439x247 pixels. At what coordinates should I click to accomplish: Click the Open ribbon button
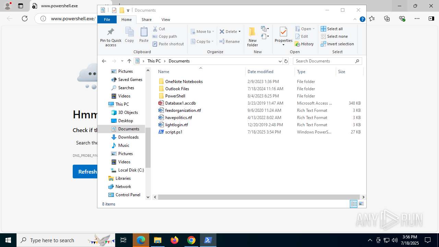305,29
